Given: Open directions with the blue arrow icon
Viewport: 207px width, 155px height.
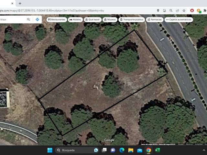Looking at the screenshot, I should [38, 19].
